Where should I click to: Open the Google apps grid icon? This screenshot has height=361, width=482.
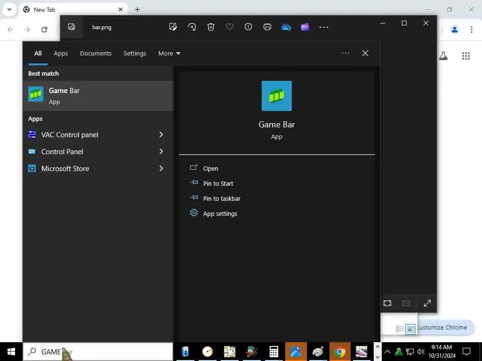pyautogui.click(x=466, y=56)
